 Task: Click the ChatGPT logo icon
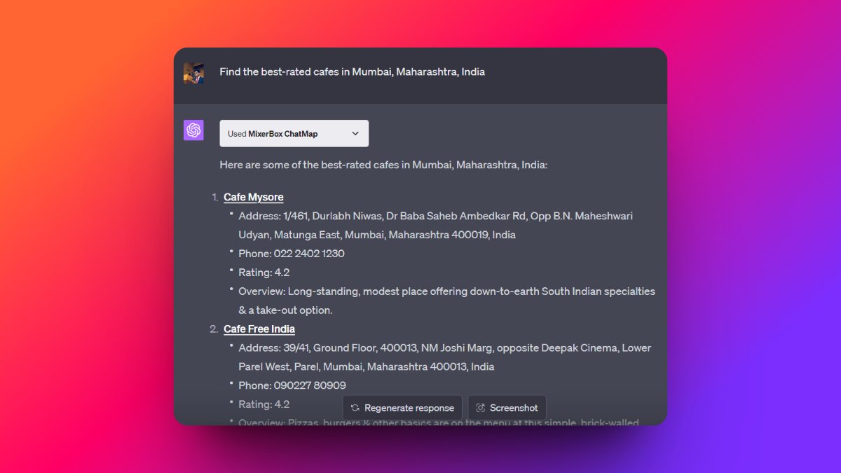[x=193, y=130]
